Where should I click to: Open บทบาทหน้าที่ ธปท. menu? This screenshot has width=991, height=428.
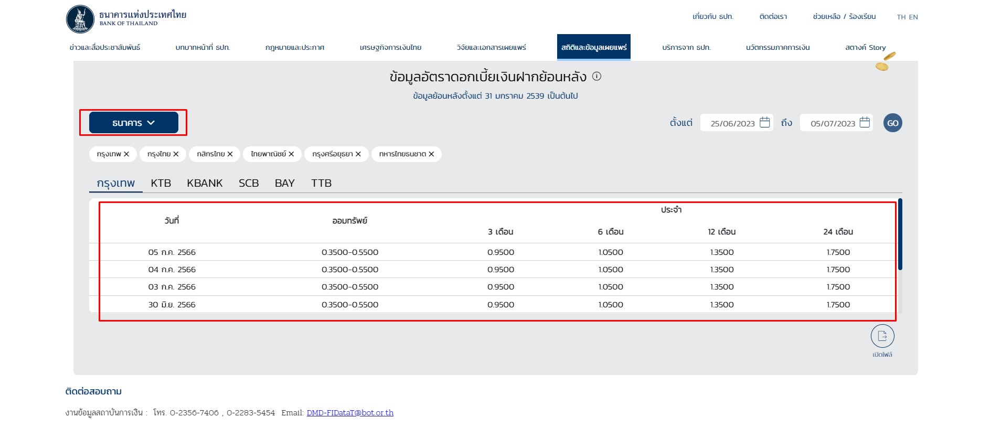203,47
